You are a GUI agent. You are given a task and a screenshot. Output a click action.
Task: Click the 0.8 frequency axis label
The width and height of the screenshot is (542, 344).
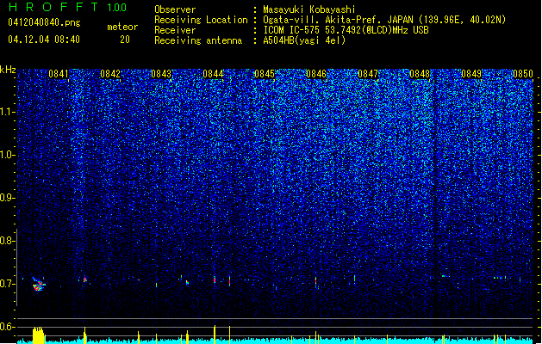pyautogui.click(x=7, y=241)
